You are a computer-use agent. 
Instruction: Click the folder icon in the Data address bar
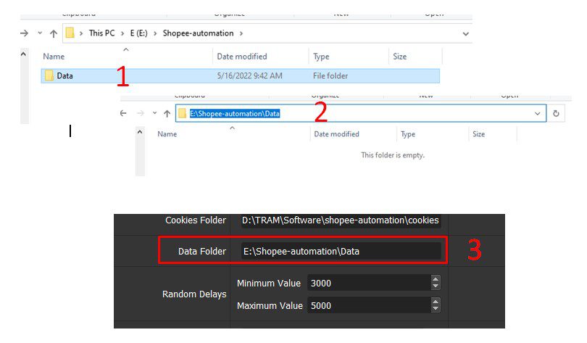(183, 113)
